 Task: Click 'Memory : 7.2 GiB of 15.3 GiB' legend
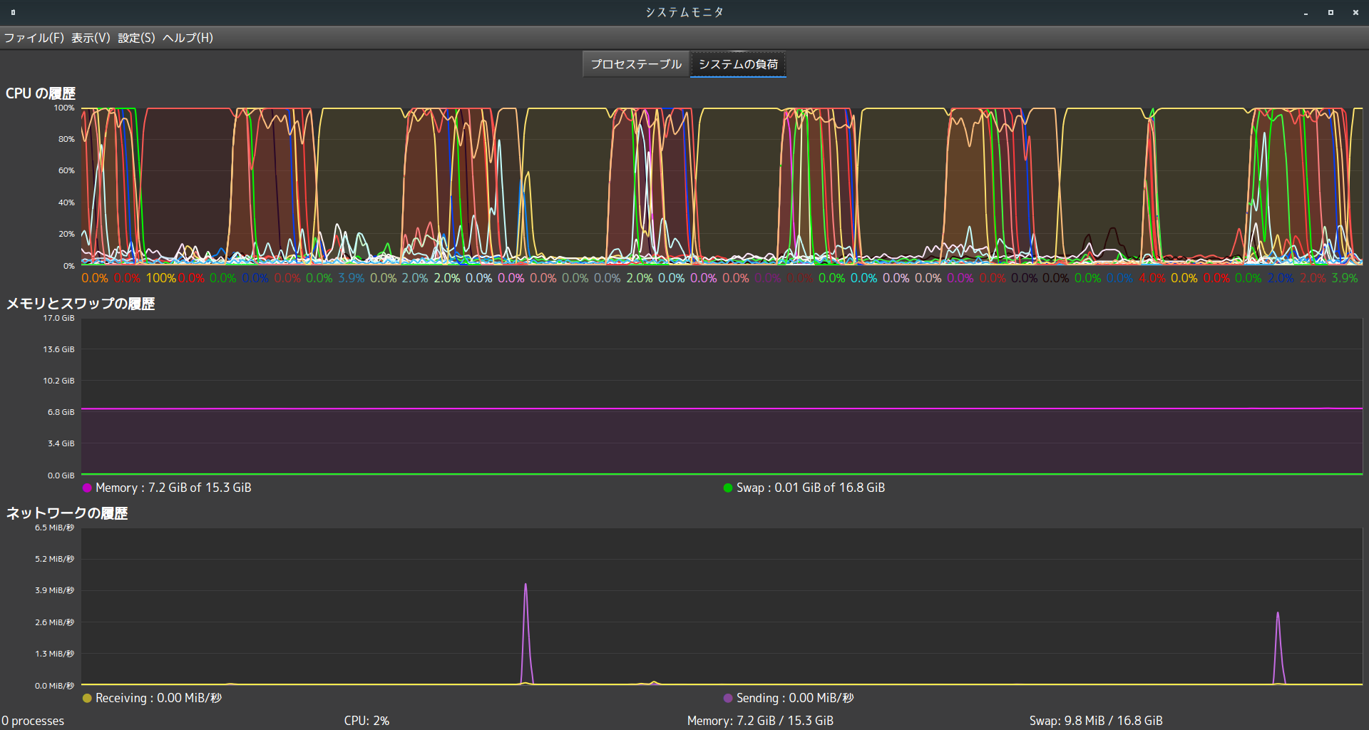pos(173,488)
